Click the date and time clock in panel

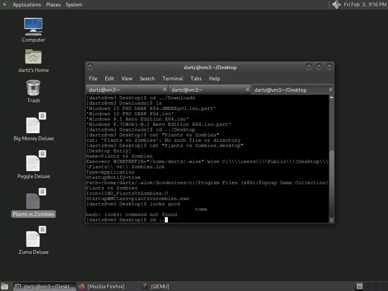click(x=365, y=5)
